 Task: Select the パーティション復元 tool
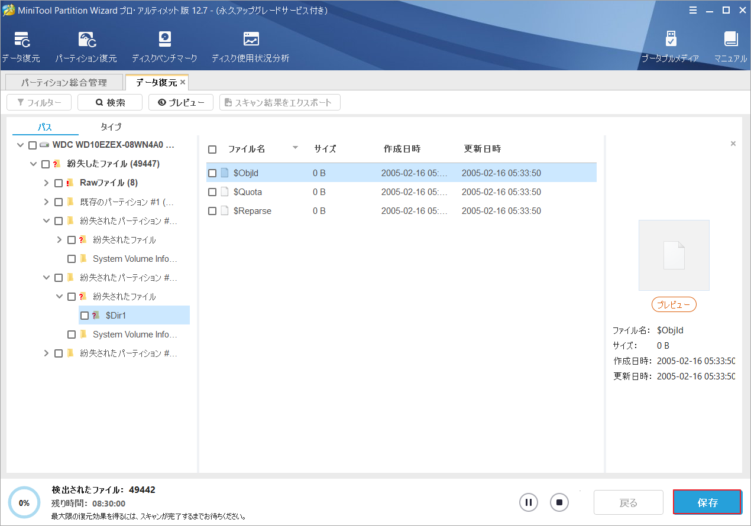(x=86, y=44)
